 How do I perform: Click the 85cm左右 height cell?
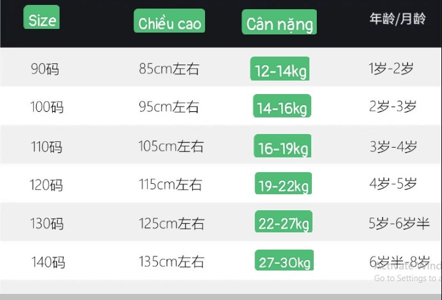point(169,69)
